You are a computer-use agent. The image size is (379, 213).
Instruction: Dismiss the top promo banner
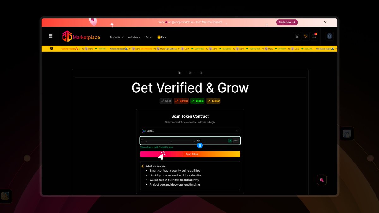tap(325, 22)
